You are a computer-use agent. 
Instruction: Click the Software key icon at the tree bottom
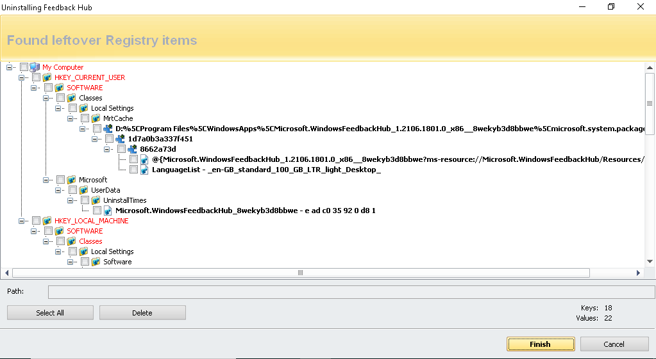pos(96,261)
